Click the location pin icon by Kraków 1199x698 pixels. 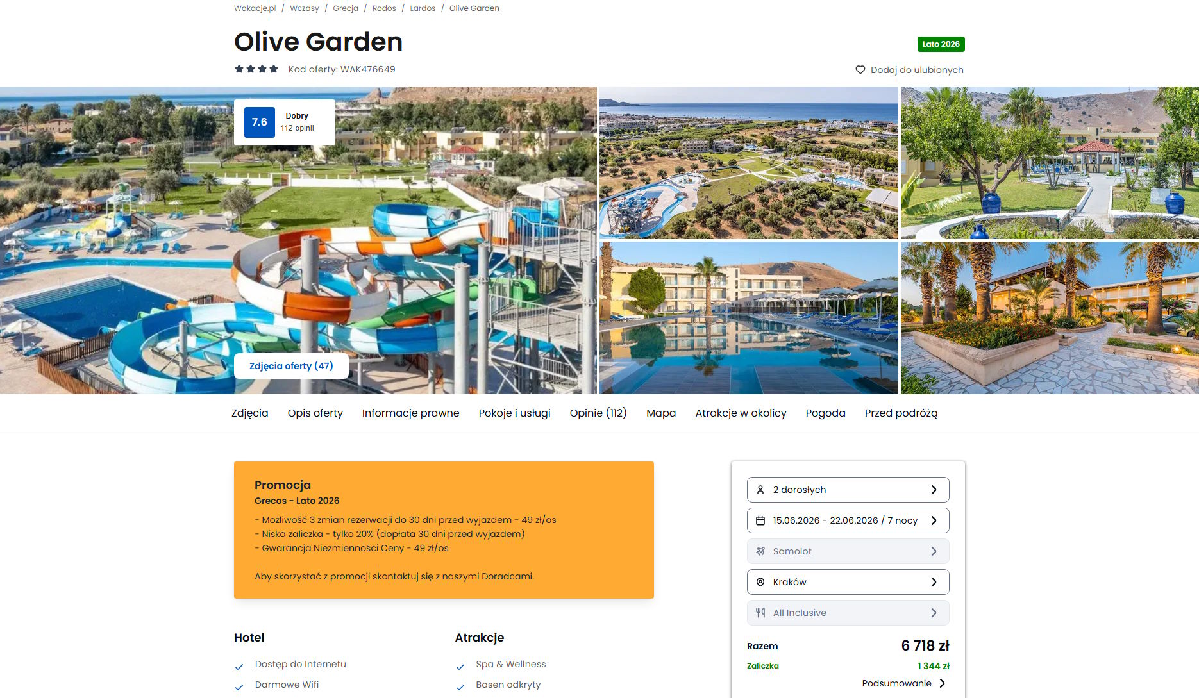tap(760, 582)
